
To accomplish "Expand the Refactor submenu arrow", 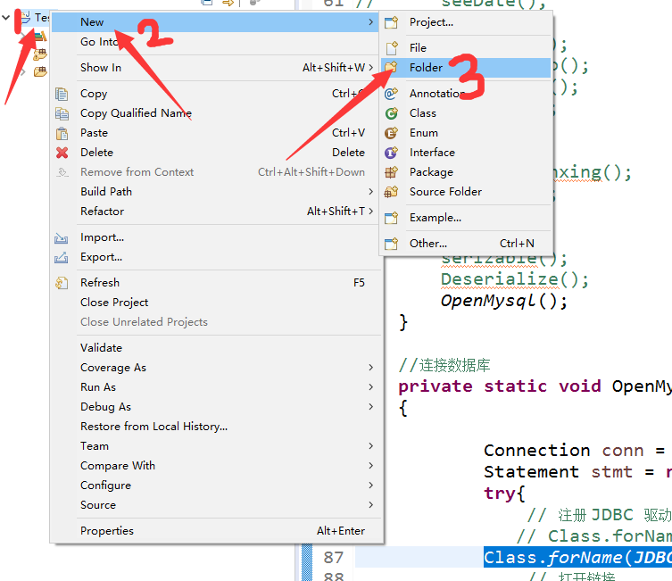I will (370, 212).
